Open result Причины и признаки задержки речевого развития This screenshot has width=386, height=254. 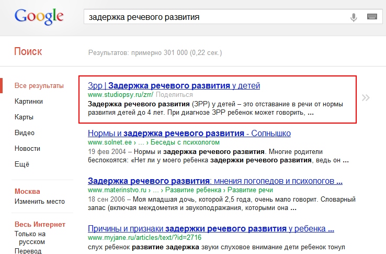coord(211,229)
